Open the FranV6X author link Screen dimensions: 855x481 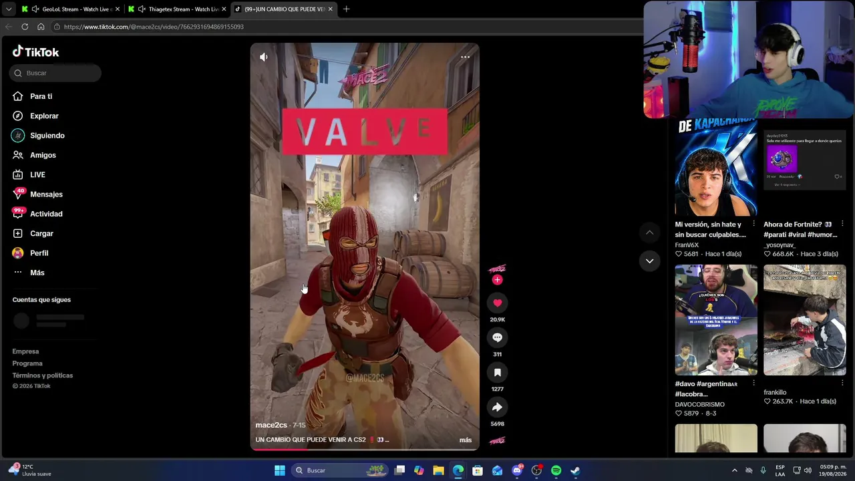[687, 245]
